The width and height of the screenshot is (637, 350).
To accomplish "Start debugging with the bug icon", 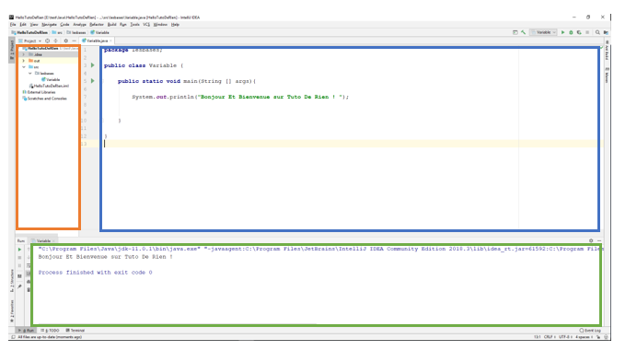I will (571, 32).
